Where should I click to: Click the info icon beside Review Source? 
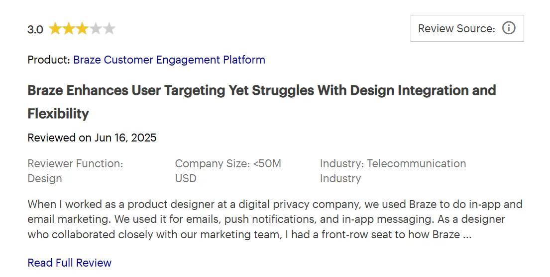[x=509, y=28]
